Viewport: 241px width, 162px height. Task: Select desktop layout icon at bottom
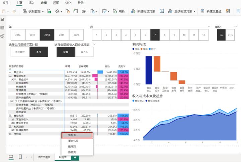pyautogui.click(x=11, y=157)
